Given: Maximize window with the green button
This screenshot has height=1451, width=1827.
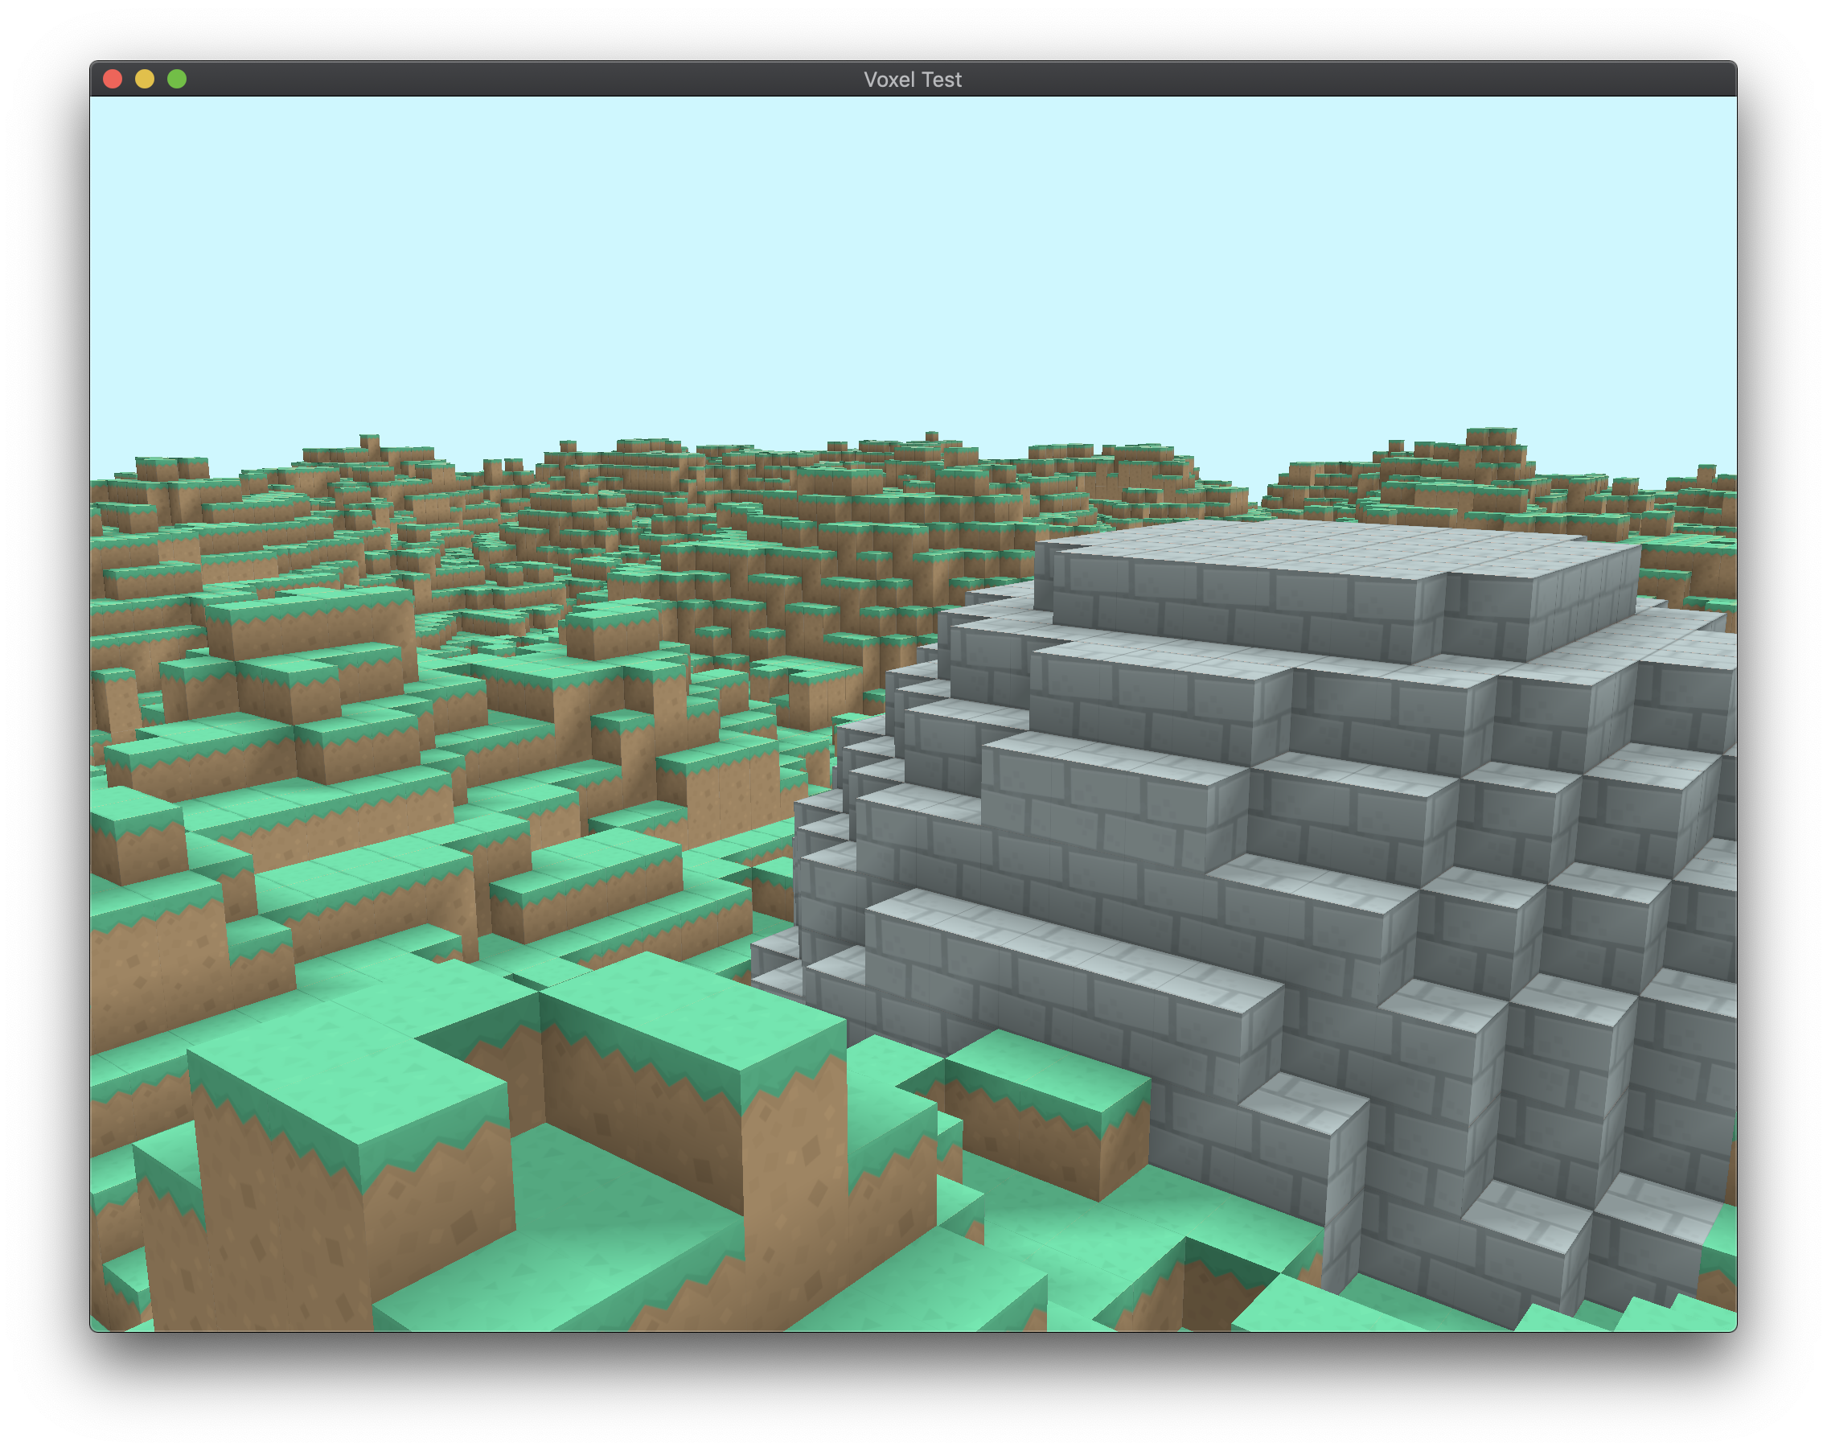Looking at the screenshot, I should pyautogui.click(x=176, y=79).
